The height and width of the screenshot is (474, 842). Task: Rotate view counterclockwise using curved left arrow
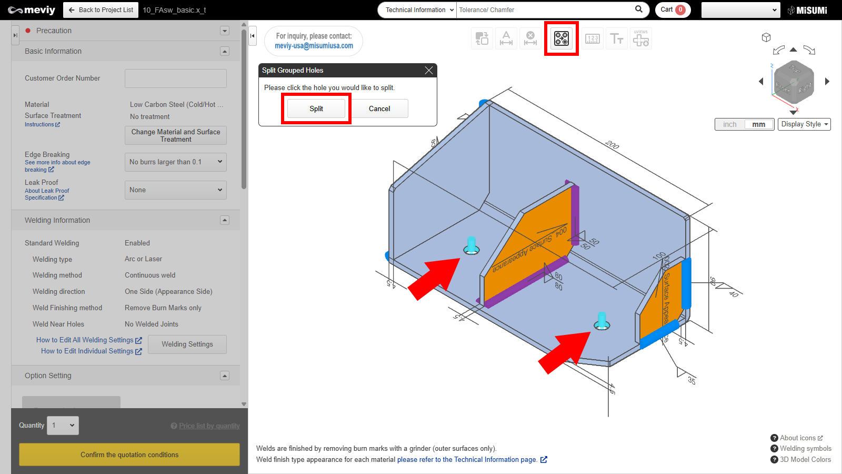coord(778,51)
